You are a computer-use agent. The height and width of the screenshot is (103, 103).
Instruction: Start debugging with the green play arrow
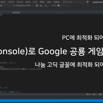tap(14, 6)
